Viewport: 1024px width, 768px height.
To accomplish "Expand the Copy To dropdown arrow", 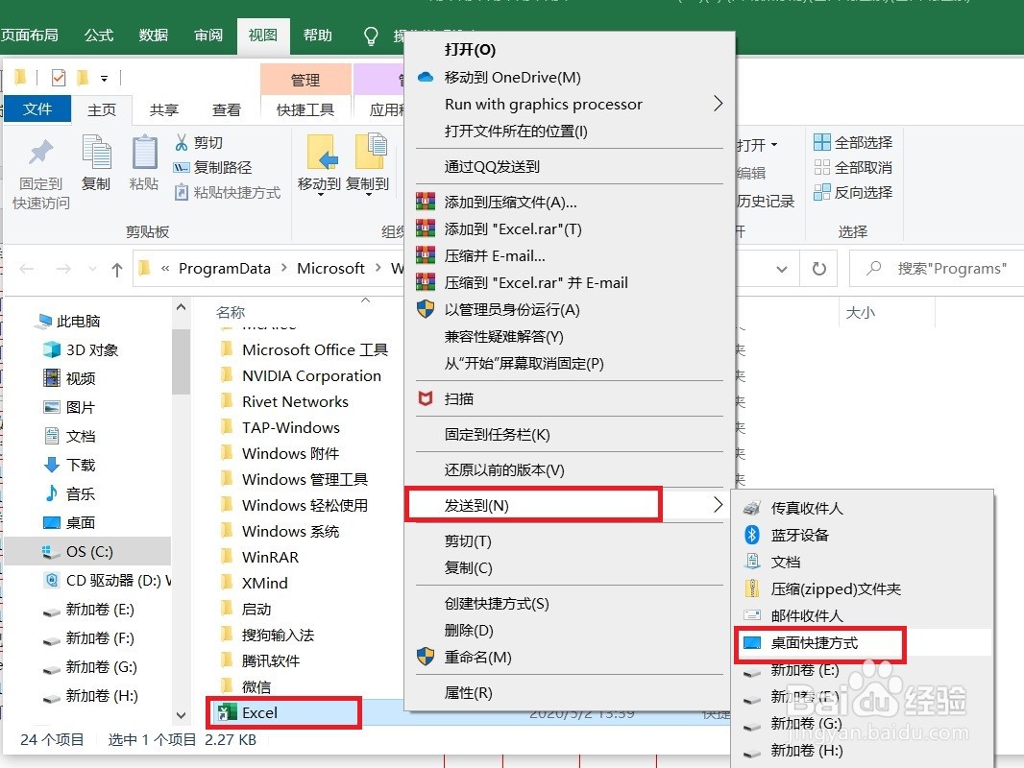I will 368,195.
